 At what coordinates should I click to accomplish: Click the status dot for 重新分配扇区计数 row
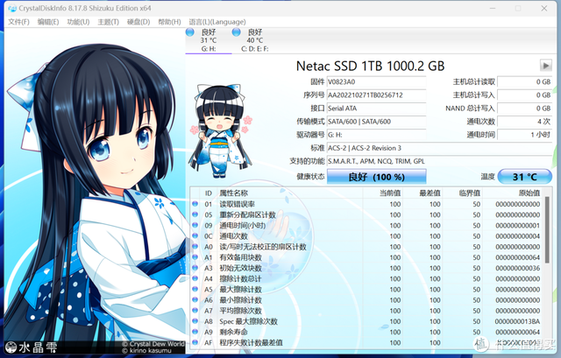[195, 214]
